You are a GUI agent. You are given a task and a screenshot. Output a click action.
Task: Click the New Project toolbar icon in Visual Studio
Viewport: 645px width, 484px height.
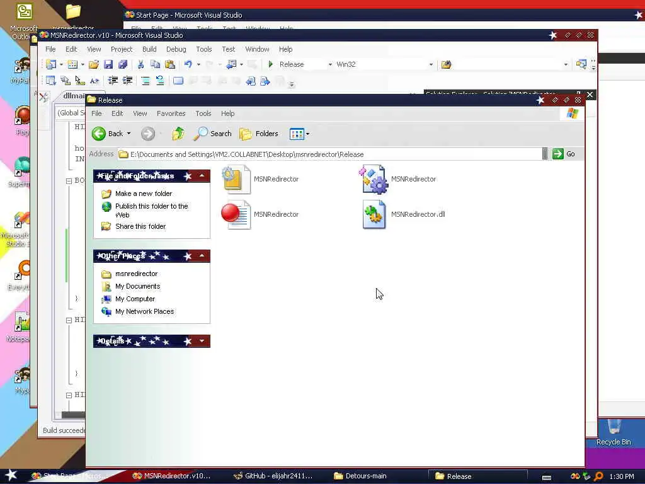51,64
